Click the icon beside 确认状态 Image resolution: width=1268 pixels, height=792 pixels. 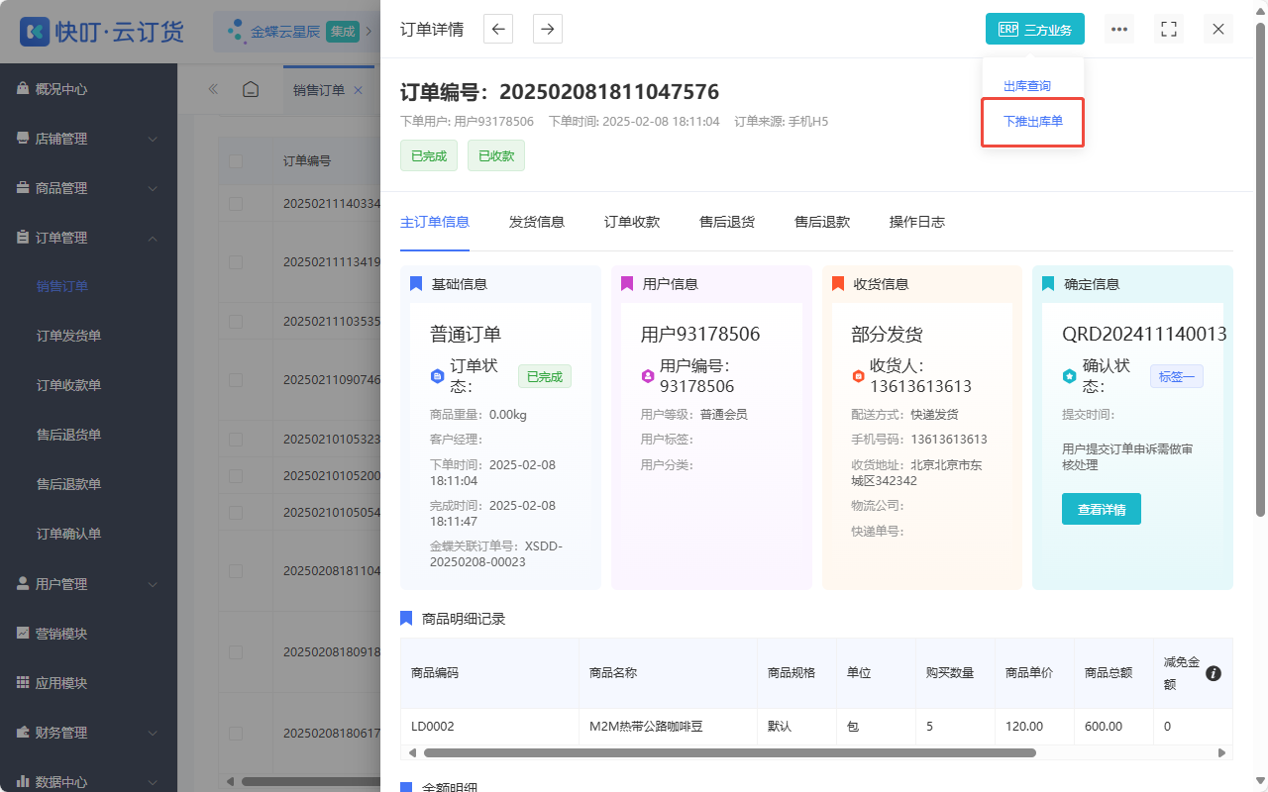coord(1069,376)
